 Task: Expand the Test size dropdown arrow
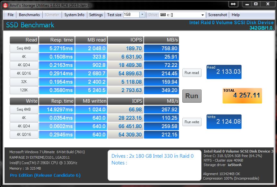point(142,14)
